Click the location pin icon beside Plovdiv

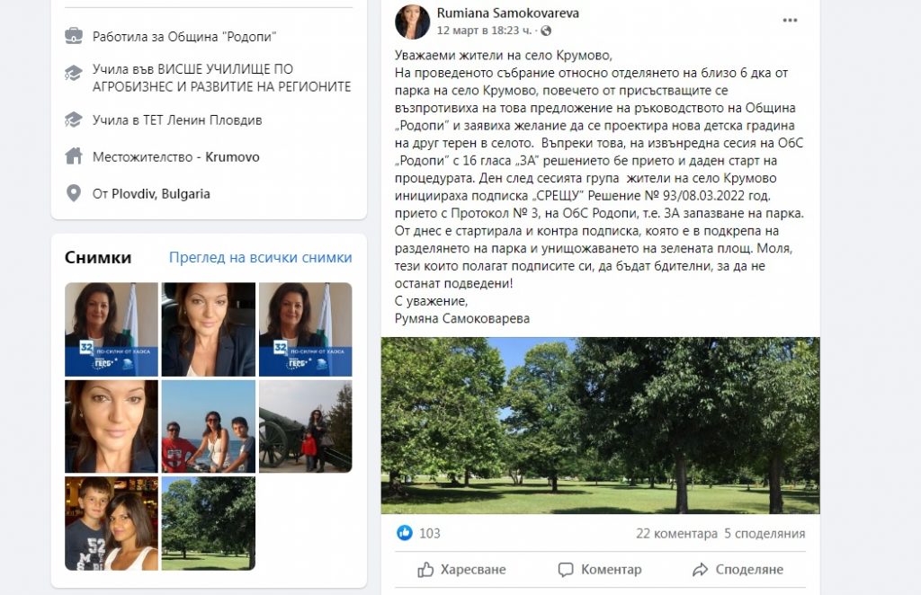click(x=74, y=193)
